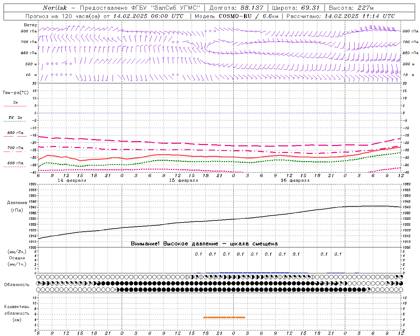Click the 850 гПа temperature legend entry
The image size is (420, 336).
coord(15,133)
